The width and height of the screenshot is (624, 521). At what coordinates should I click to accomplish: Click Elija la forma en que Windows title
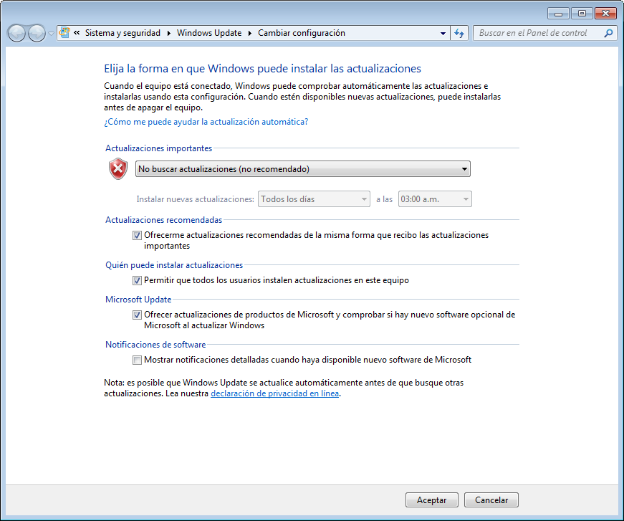[262, 69]
